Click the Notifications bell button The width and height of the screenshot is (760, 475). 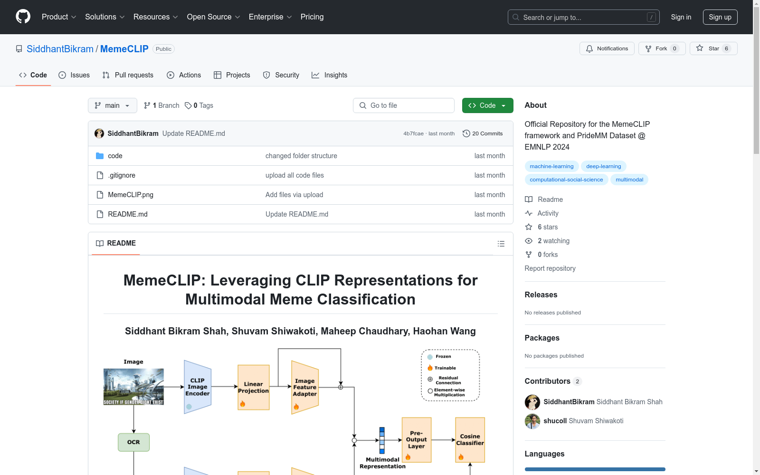607,48
